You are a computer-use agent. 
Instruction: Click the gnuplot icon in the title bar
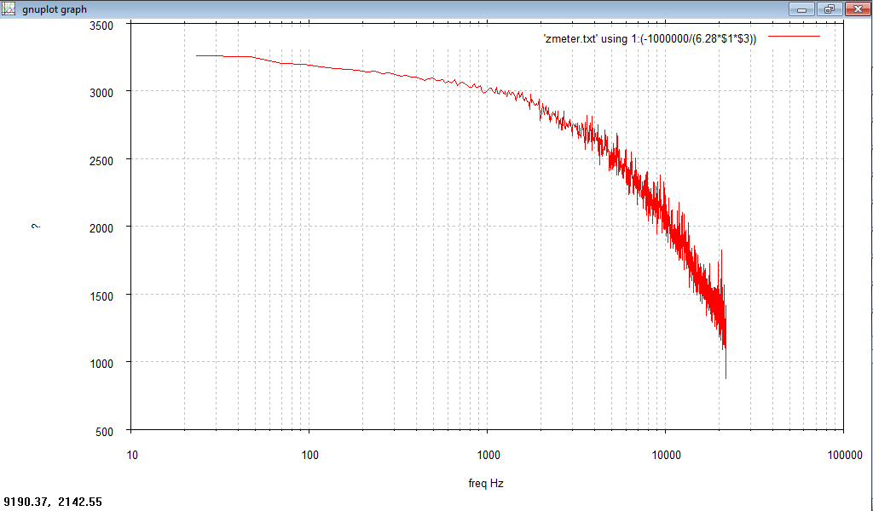(x=10, y=9)
